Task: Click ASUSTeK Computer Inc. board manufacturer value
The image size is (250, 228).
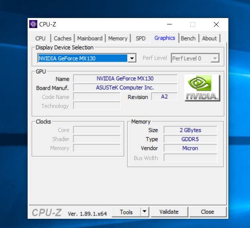Action: [125, 87]
